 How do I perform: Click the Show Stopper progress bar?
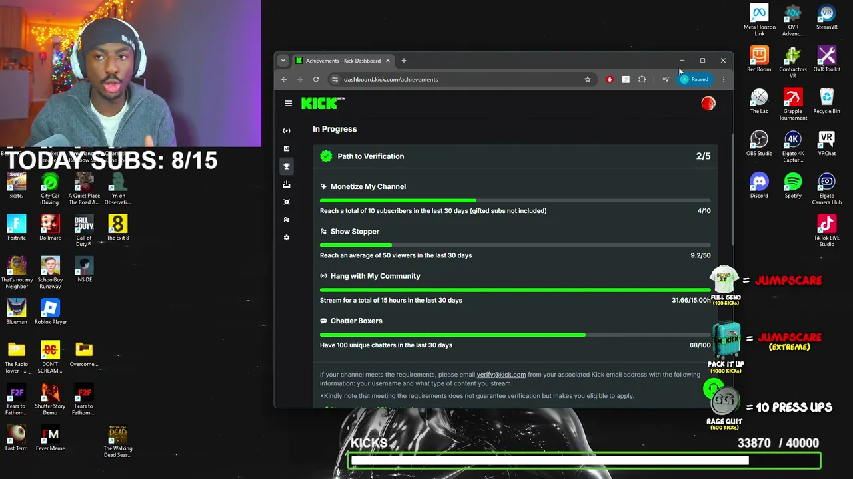[515, 245]
